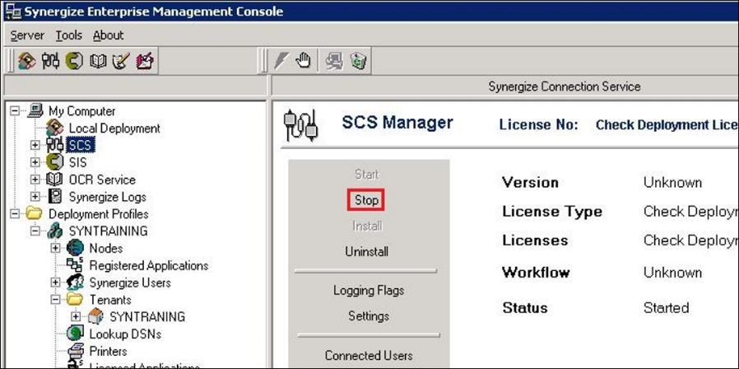This screenshot has width=739, height=369.
Task: Collapse the My Computer tree node
Action: click(15, 111)
